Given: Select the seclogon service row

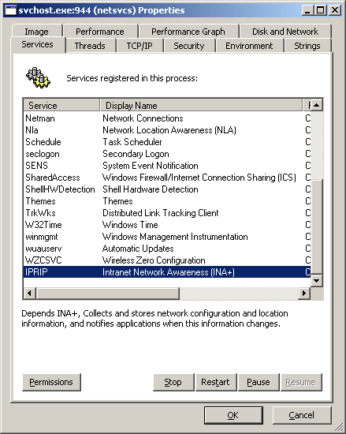Looking at the screenshot, I should pyautogui.click(x=167, y=154).
